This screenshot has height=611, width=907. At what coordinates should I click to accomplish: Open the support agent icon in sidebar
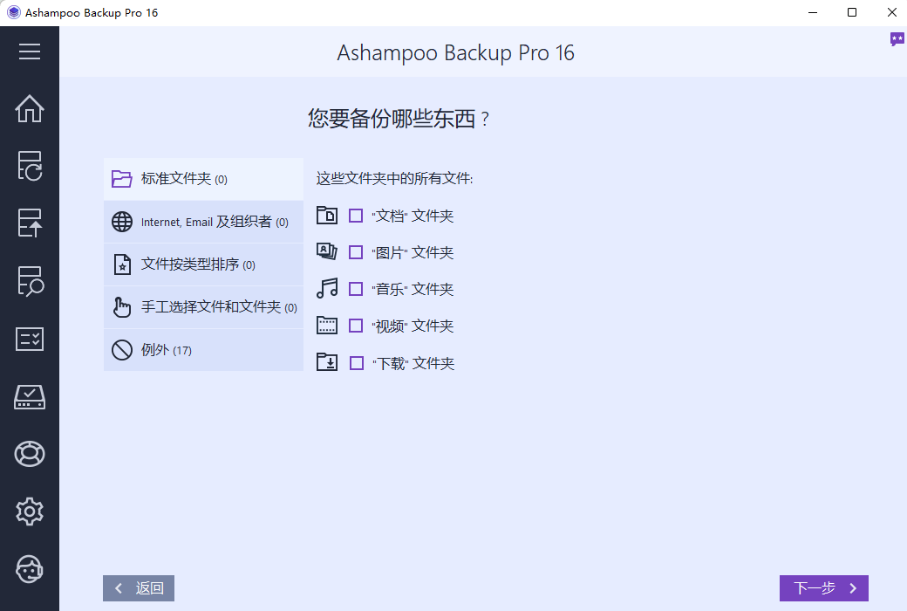(x=30, y=569)
